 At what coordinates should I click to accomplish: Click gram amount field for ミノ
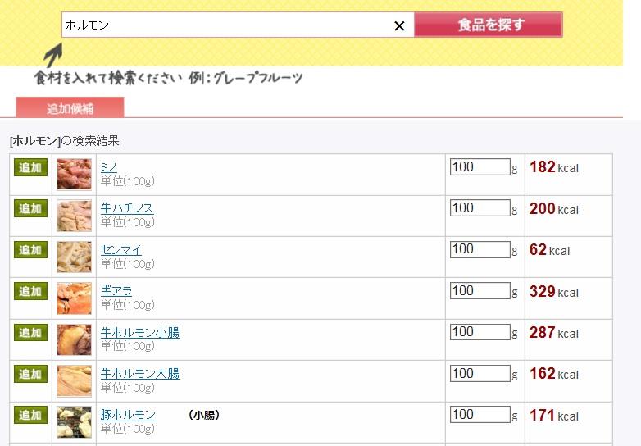[x=480, y=167]
